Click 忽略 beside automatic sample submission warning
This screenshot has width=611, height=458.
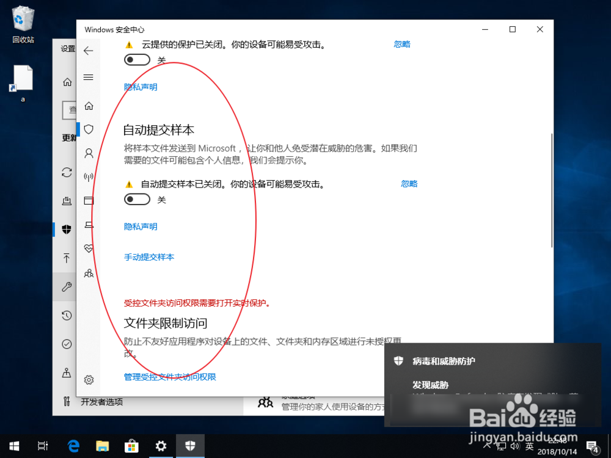409,184
